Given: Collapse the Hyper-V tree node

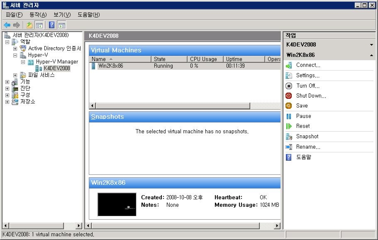Looking at the screenshot, I should click(x=15, y=55).
